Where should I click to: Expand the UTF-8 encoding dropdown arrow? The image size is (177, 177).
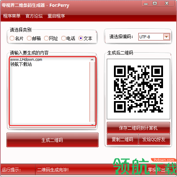coord(166,37)
